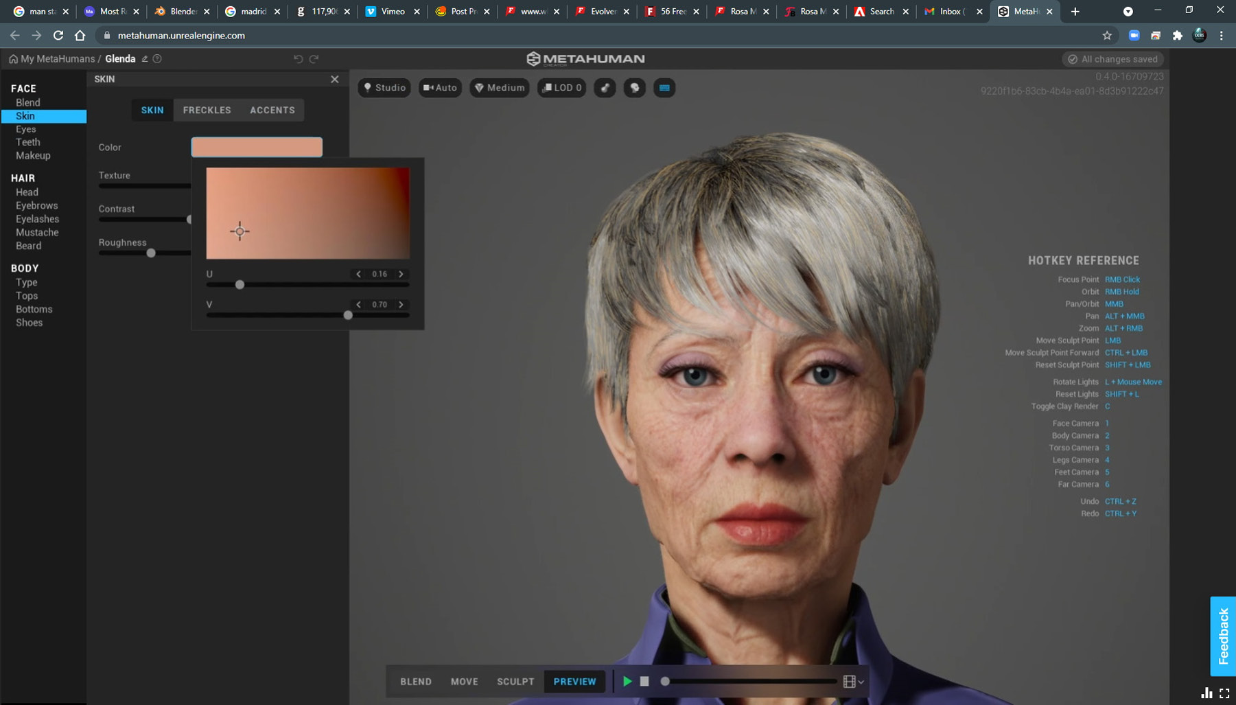Increase V value with right arrow

coord(401,304)
